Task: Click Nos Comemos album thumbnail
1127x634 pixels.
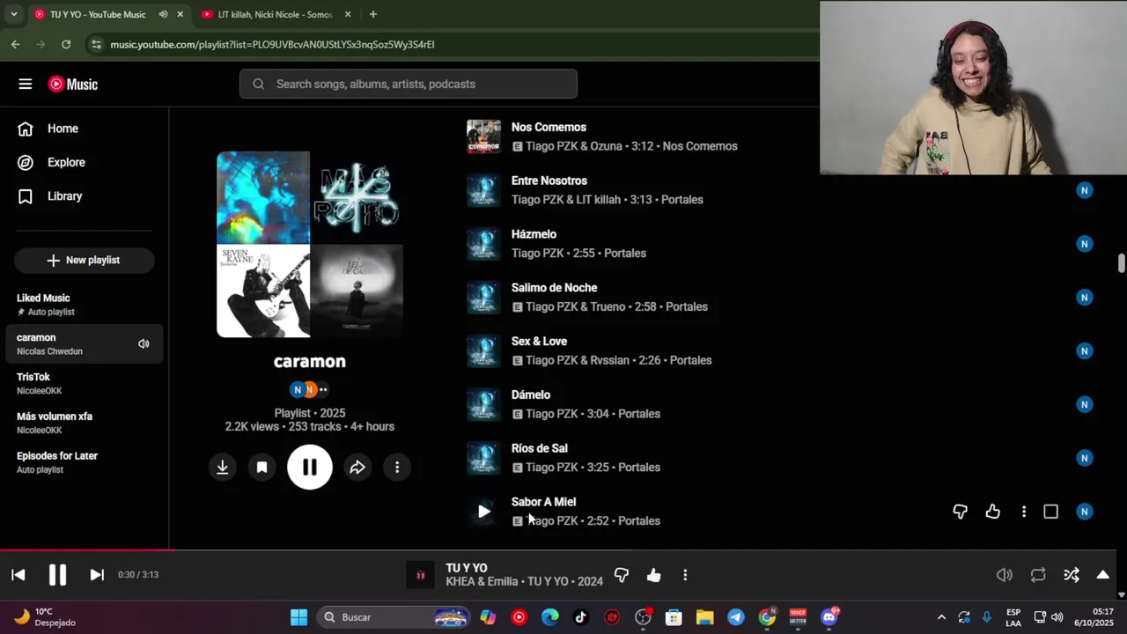Action: pos(483,136)
